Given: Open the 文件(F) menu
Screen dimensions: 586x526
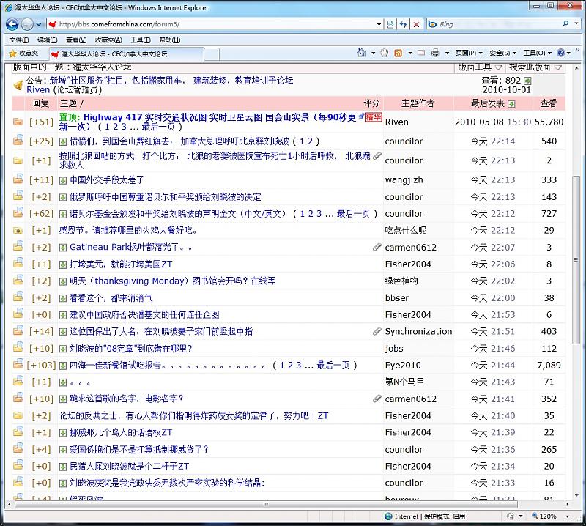Looking at the screenshot, I should [19, 40].
